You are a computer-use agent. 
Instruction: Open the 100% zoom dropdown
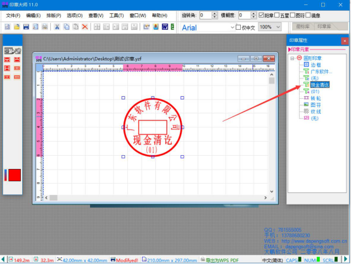pyautogui.click(x=278, y=27)
